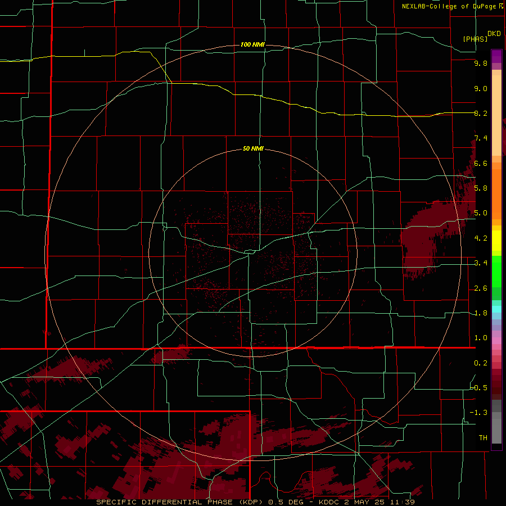Image resolution: width=506 pixels, height=506 pixels.
Task: Click the 0.2 value on the legend
Action: pos(481,363)
